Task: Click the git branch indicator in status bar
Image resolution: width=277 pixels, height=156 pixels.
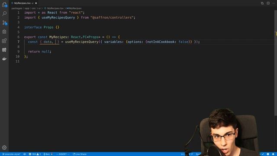Action: pyautogui.click(x=11, y=154)
